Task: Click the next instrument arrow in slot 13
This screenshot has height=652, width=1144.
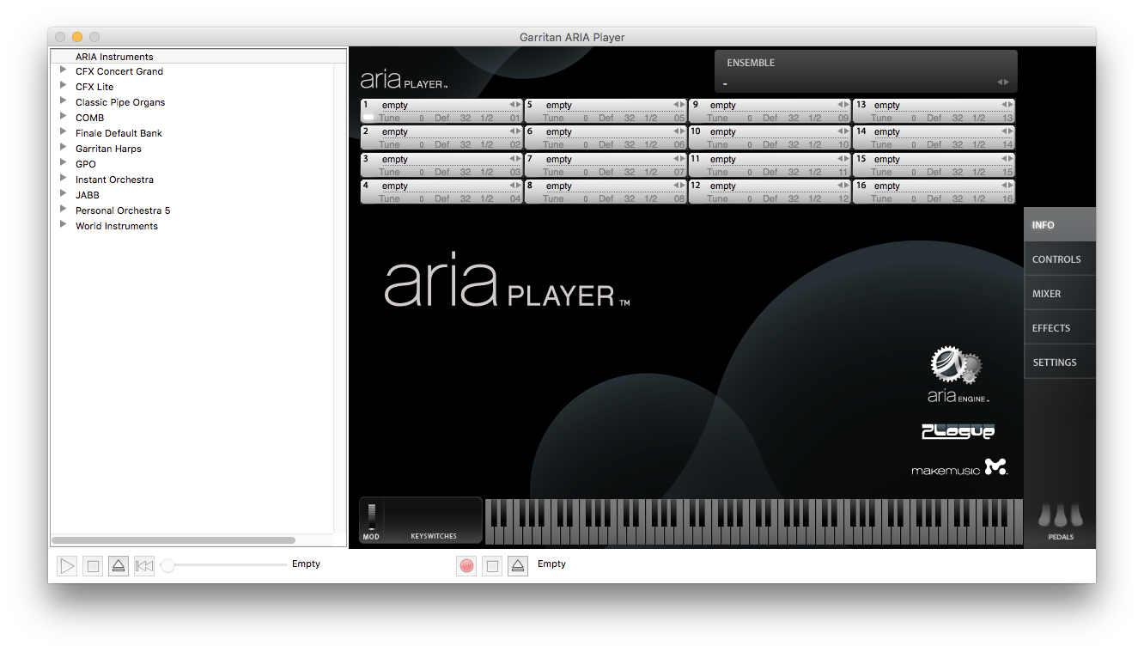Action: (x=1010, y=105)
